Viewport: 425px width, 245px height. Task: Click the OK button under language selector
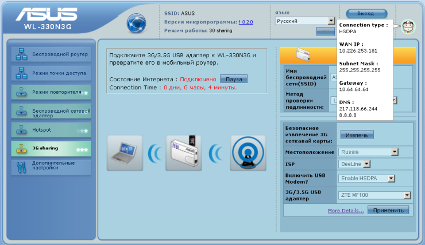pos(326,31)
